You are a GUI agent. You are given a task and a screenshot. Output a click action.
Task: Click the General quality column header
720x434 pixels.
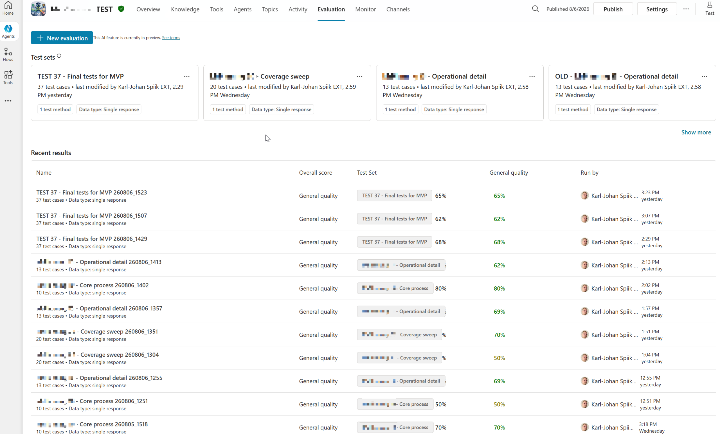click(509, 173)
